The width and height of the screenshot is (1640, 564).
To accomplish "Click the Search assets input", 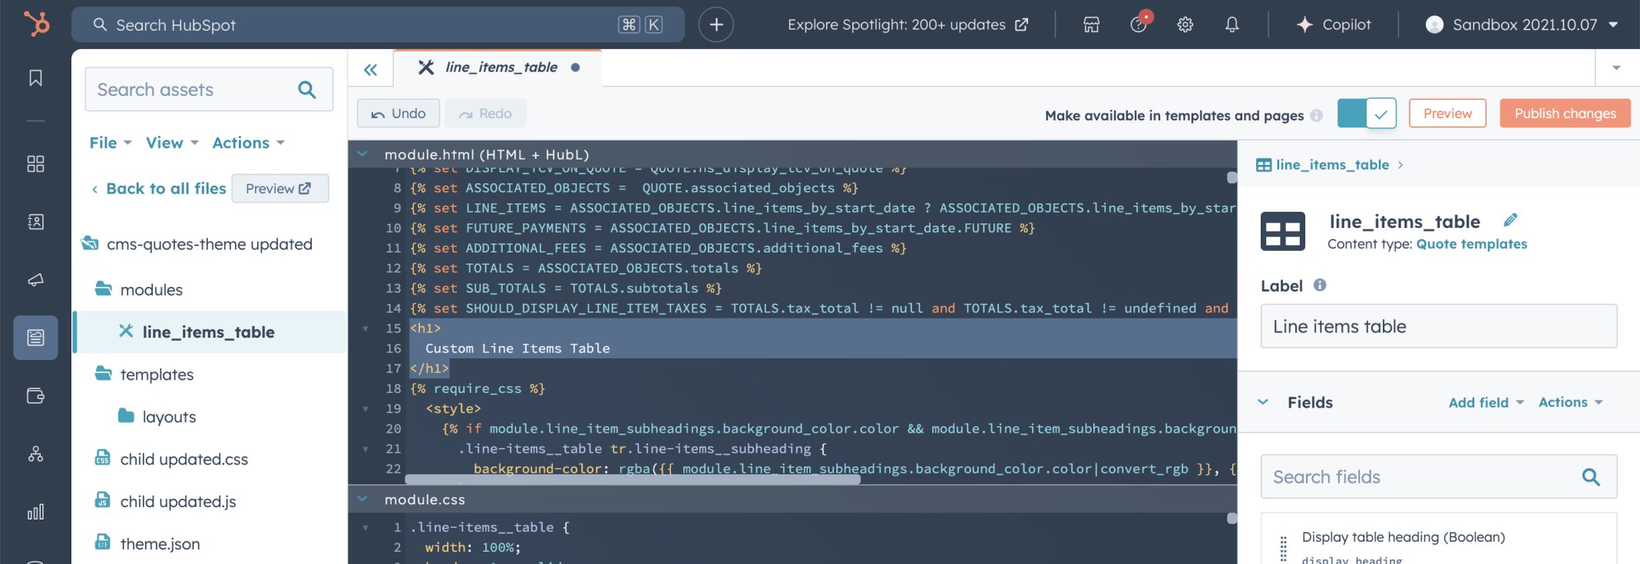I will point(209,90).
